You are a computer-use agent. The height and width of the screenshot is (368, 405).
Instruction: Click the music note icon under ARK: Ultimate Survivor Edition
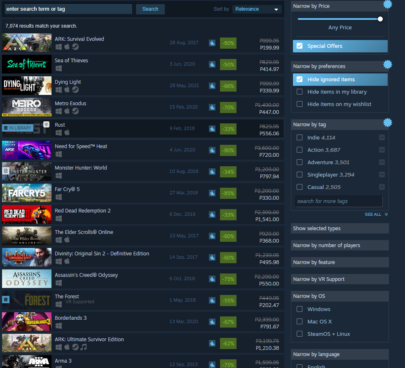[83, 347]
